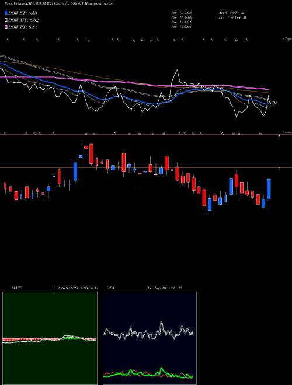This screenshot has height=385, width=292.
Task: Click the last blue candlestick on the right
Action: coord(269,189)
